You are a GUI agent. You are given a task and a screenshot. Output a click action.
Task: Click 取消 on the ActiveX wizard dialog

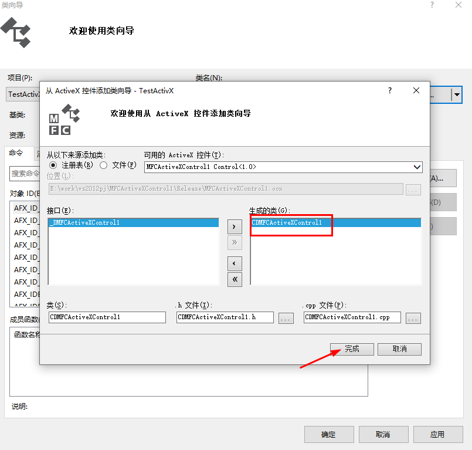click(399, 349)
